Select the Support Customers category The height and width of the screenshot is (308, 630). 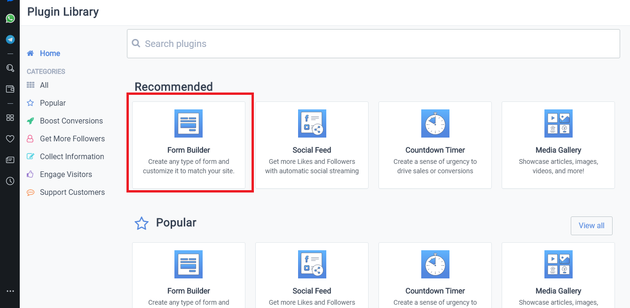(x=72, y=192)
